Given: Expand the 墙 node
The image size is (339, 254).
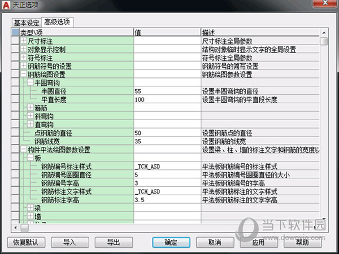Looking at the screenshot, I should (x=31, y=216).
